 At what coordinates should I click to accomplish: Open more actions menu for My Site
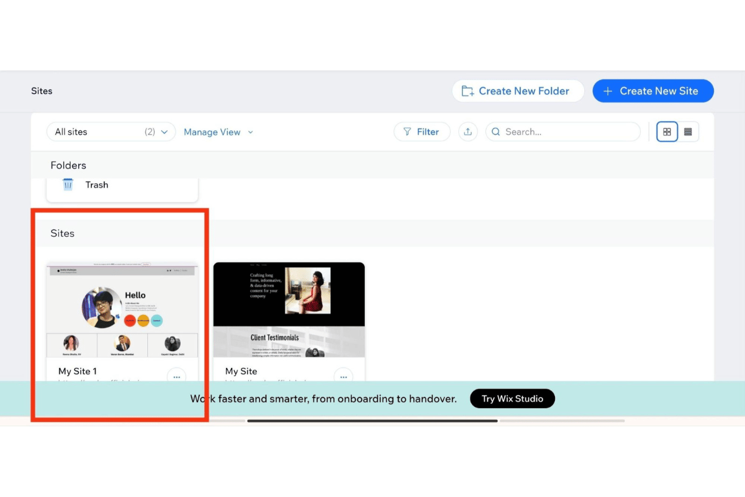coord(343,376)
